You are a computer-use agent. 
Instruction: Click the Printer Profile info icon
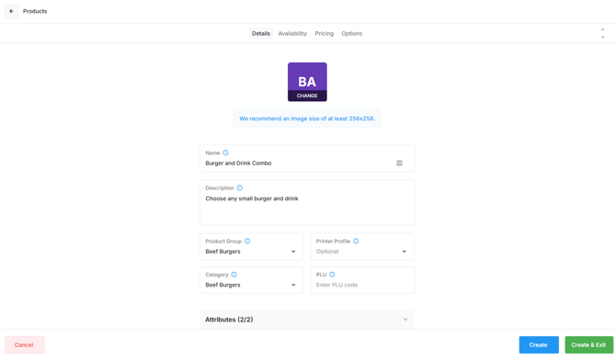(x=356, y=241)
